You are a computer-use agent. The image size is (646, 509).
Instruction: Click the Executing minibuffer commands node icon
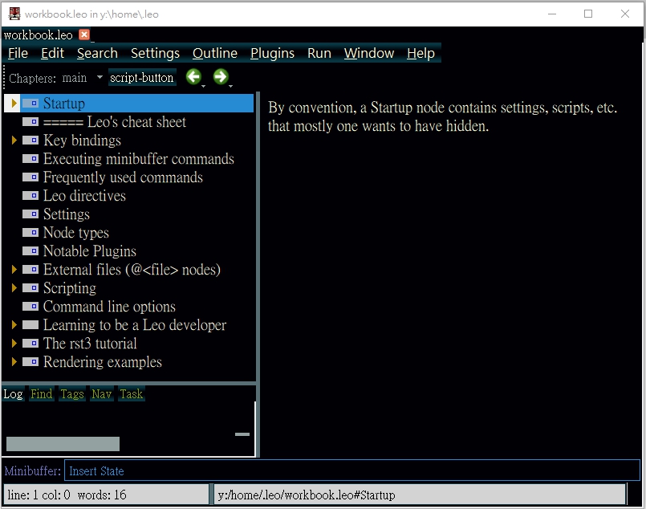pos(30,159)
